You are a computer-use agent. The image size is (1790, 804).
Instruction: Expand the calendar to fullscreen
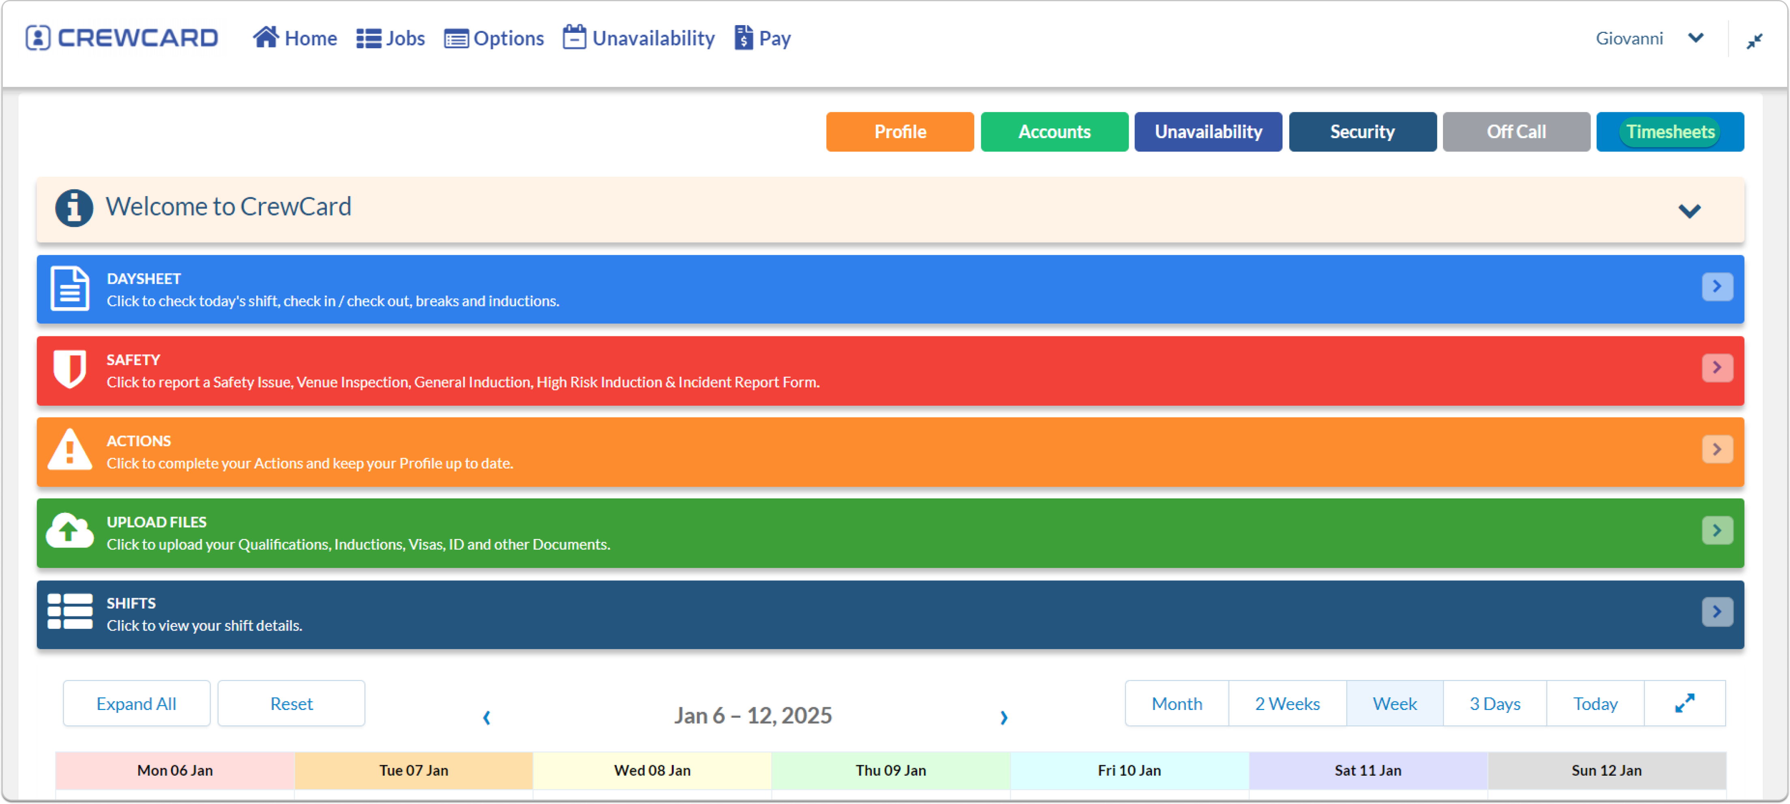tap(1684, 703)
